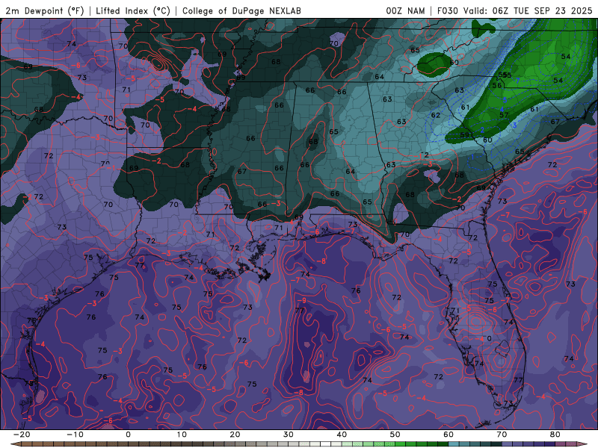598x448 pixels.
Task: Click the '70' color scale label
Action: 502,435
